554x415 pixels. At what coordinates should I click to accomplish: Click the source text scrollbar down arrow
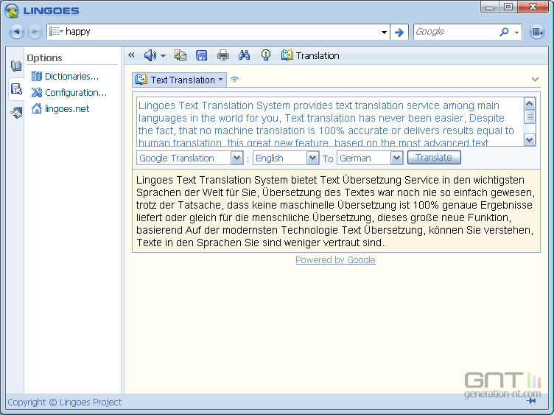pos(529,139)
